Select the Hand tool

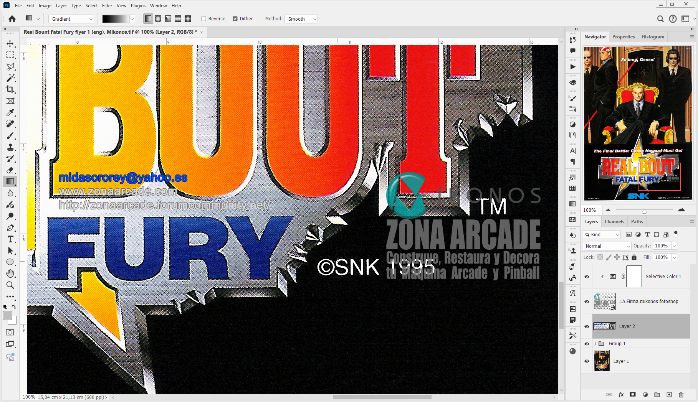(10, 273)
